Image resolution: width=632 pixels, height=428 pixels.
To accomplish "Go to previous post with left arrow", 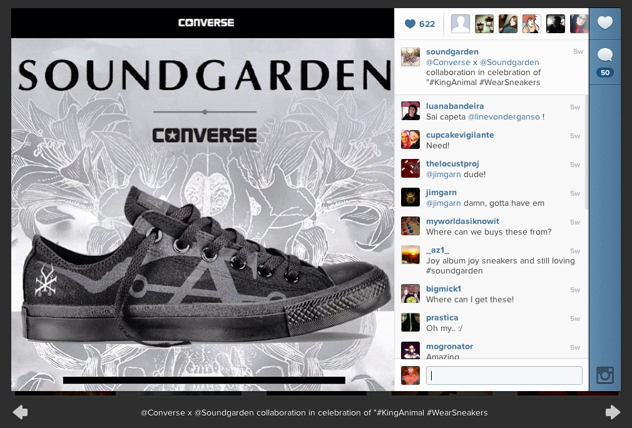I will [20, 412].
